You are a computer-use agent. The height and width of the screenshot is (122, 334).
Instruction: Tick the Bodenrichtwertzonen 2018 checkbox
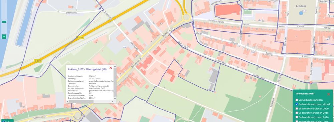(x=297, y=113)
